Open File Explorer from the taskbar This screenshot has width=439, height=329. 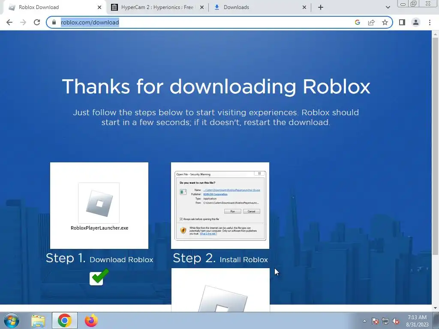coord(38,321)
